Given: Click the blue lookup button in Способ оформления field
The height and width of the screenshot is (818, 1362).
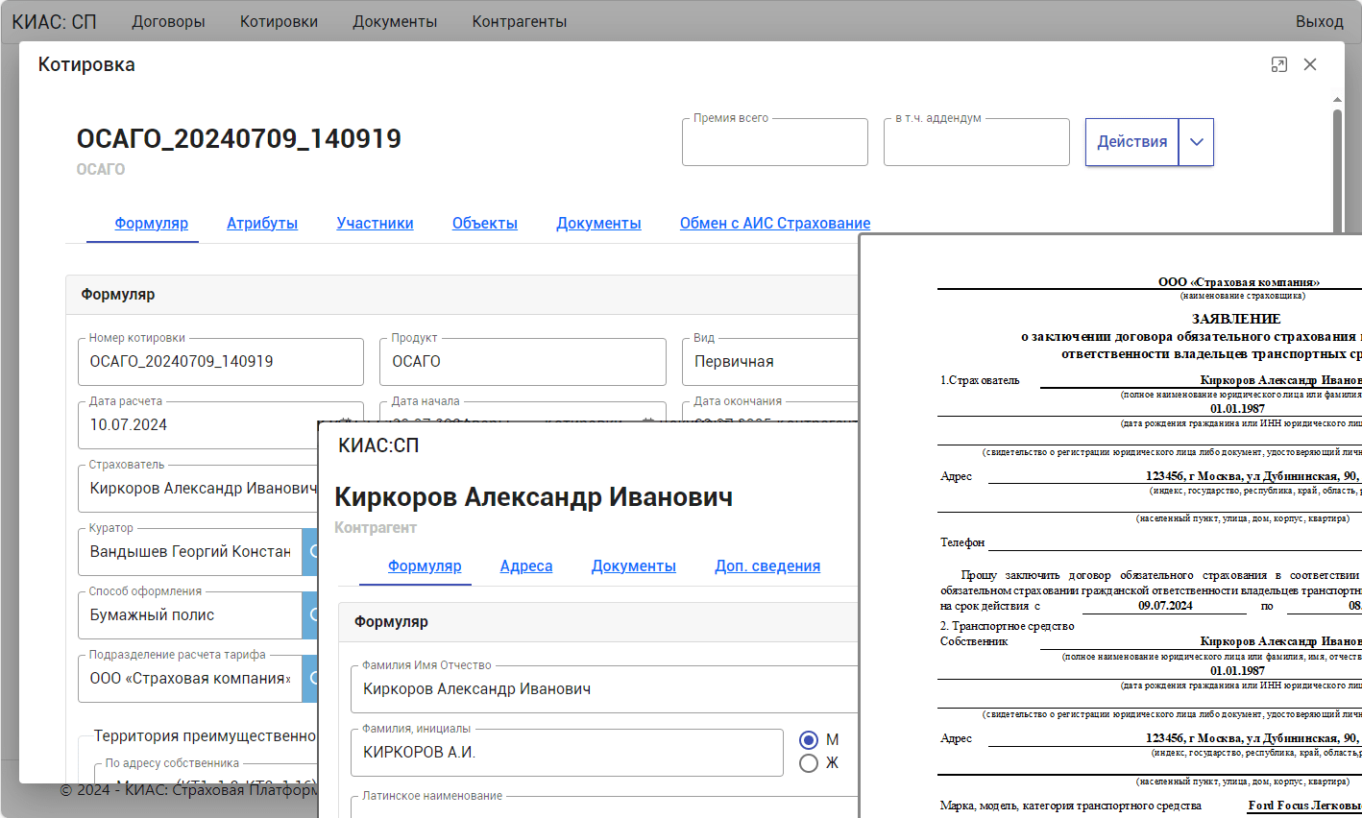Looking at the screenshot, I should [x=310, y=615].
